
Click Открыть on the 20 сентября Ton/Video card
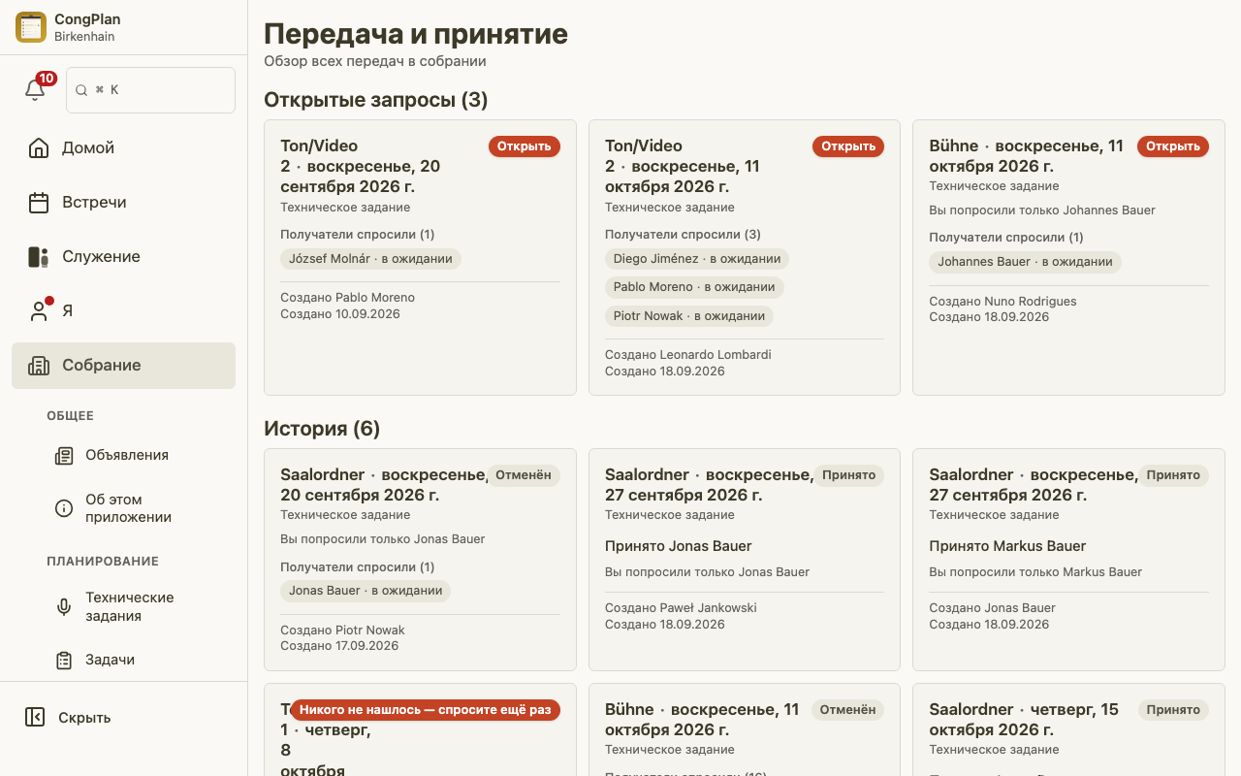coord(525,146)
